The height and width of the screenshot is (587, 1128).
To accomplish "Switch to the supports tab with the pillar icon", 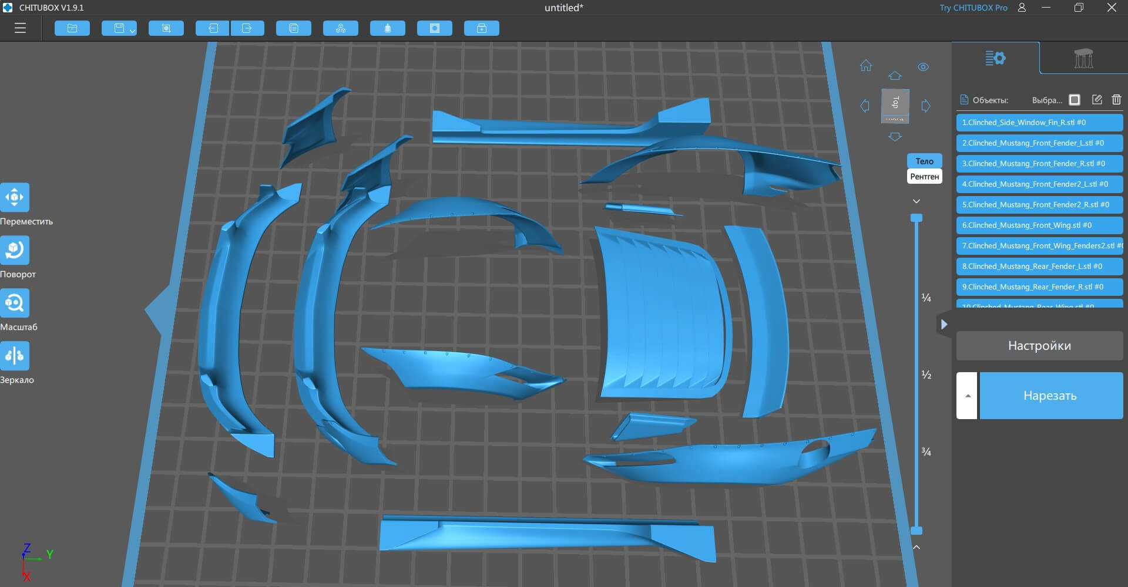I will point(1083,58).
